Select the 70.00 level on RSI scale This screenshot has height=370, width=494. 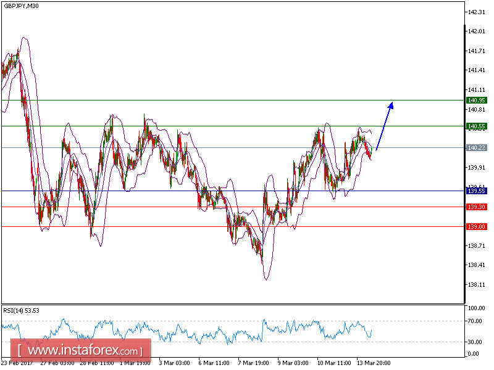pos(473,321)
